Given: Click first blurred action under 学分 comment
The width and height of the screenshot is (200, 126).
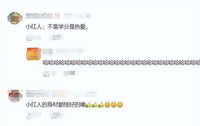Looking at the screenshot, I should [x=33, y=38].
